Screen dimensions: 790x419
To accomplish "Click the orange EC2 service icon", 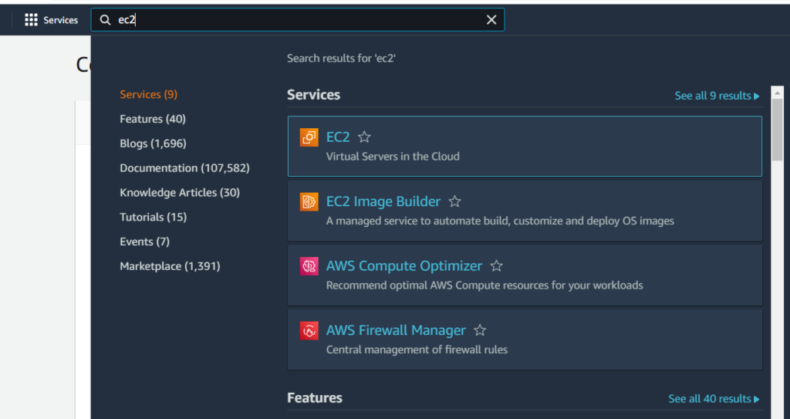I will click(x=309, y=137).
